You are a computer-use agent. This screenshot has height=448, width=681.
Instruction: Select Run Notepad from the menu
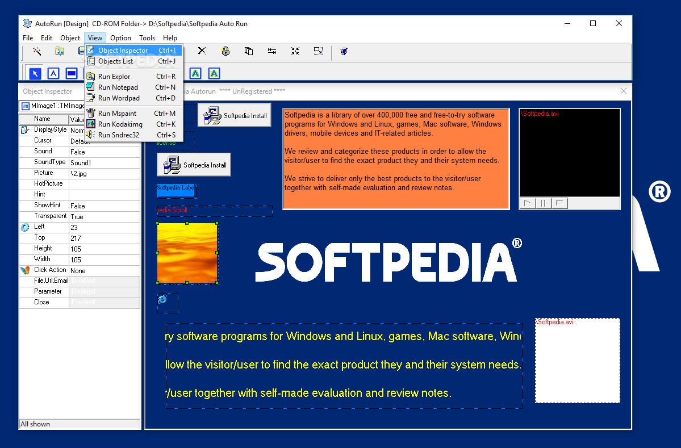pos(134,87)
